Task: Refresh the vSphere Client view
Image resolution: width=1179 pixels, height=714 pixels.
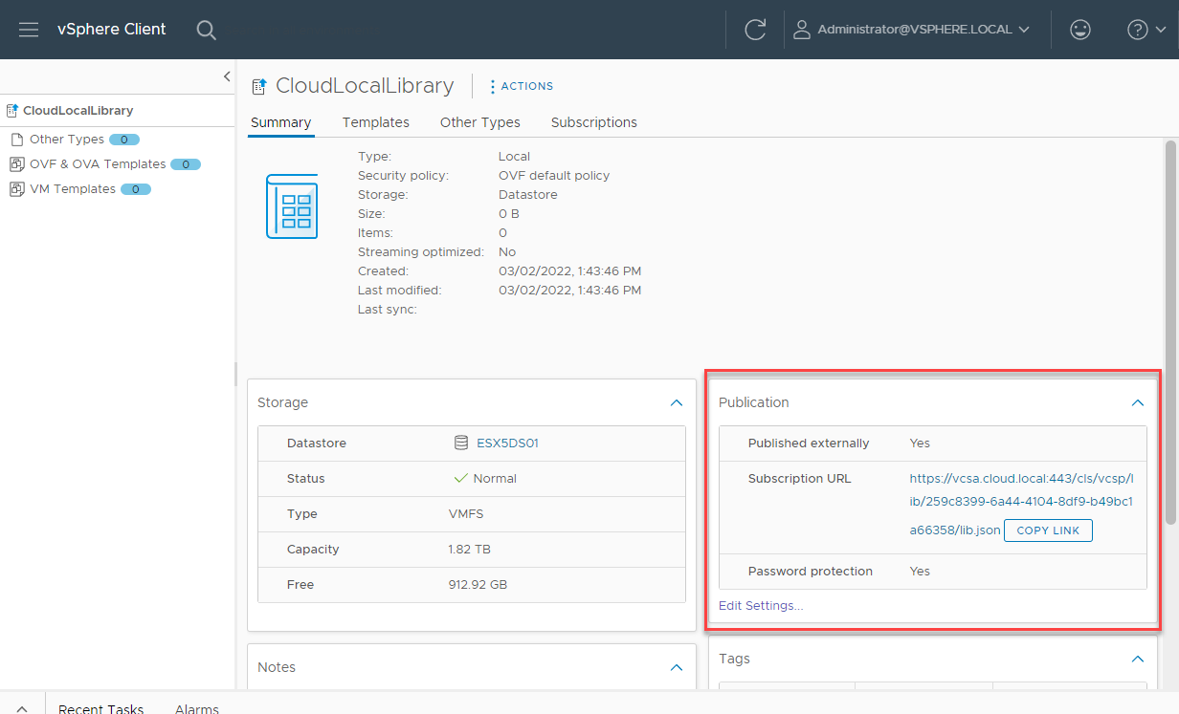Action: (755, 30)
